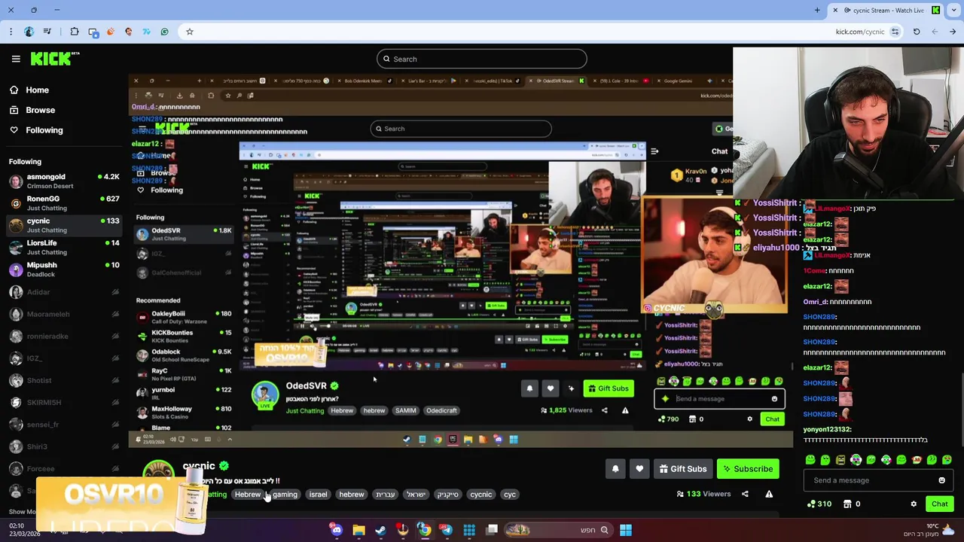Open offline channel SKIRMISH
The image size is (964, 542).
coord(63,402)
